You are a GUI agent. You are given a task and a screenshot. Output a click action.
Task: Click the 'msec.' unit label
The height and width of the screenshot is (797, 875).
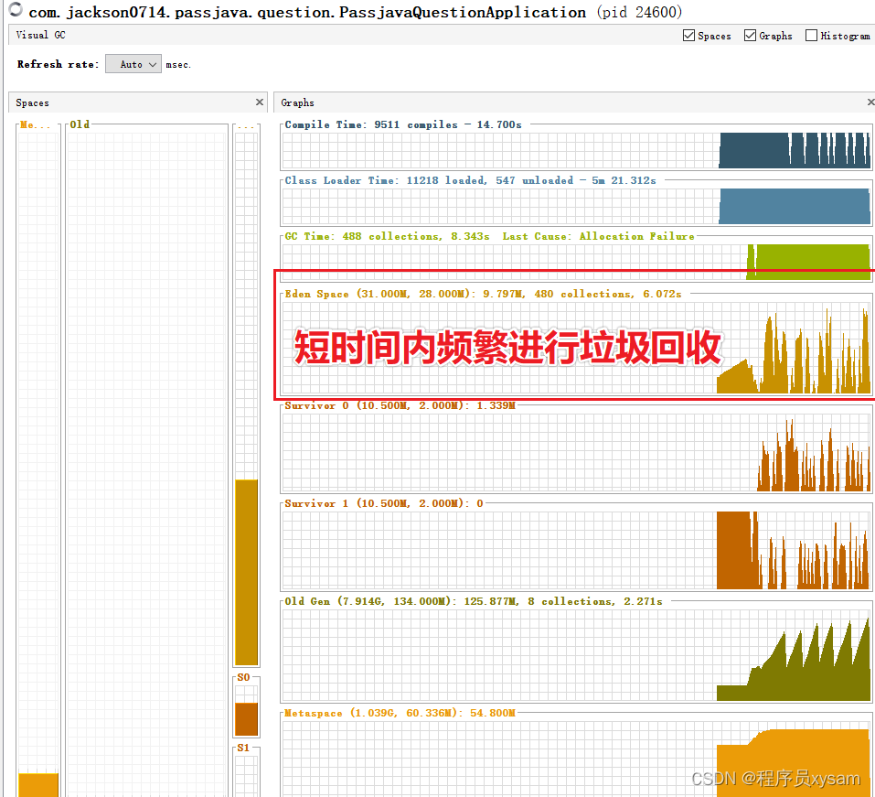point(178,65)
